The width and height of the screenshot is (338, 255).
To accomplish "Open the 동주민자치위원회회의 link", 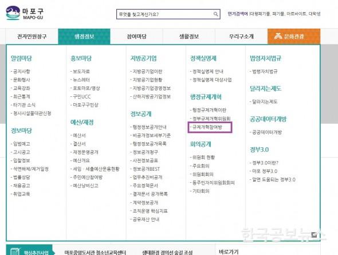I will (x=213, y=183).
